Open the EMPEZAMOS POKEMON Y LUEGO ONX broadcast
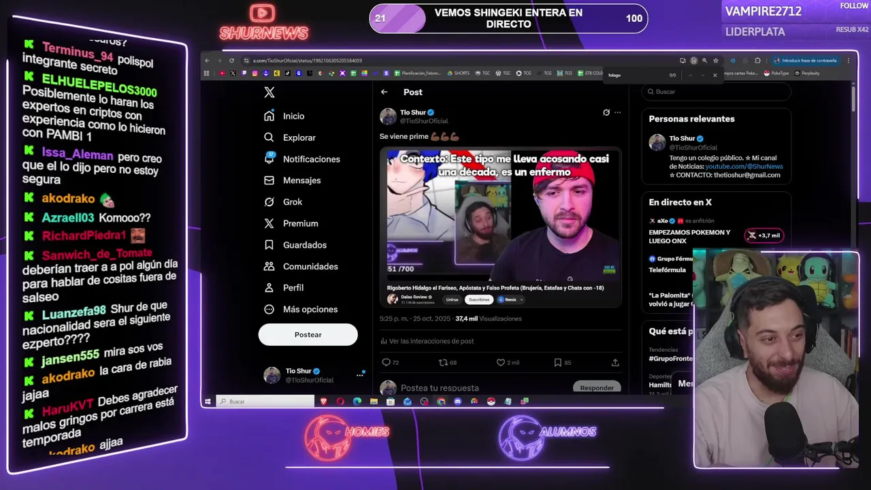 (689, 236)
